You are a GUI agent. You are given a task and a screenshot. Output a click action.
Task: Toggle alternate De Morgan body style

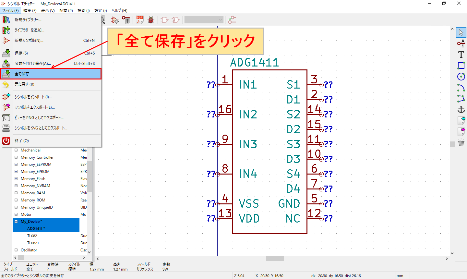pyautogui.click(x=175, y=20)
